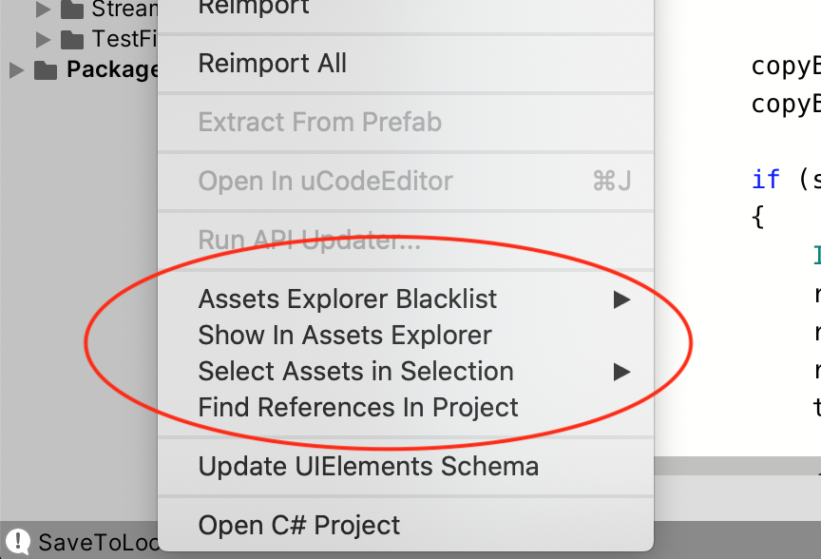Open Select Assets in Selection submenu
The width and height of the screenshot is (821, 559).
406,372
